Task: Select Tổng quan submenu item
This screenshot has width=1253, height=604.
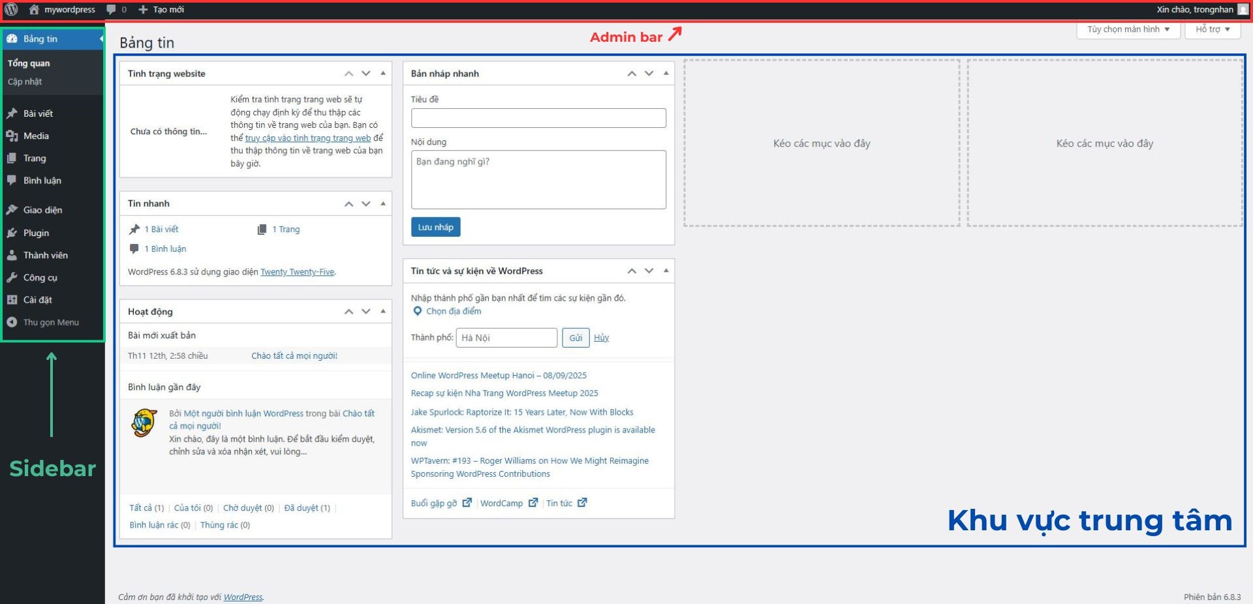Action: (29, 63)
